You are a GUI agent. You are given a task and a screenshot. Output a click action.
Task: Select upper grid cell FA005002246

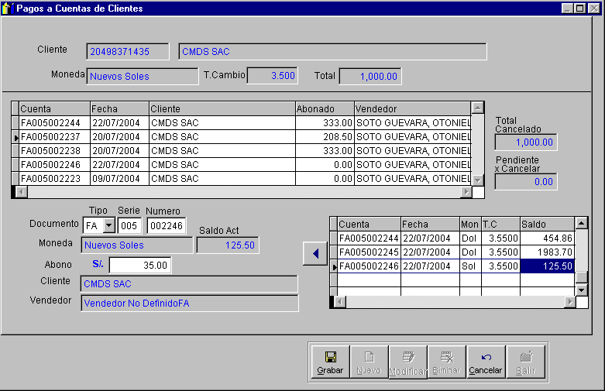point(54,165)
